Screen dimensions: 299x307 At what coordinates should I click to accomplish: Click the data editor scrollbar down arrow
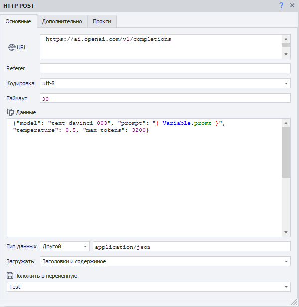[x=286, y=232]
